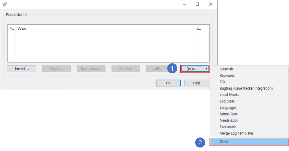The width and height of the screenshot is (289, 151).
Task: Click the Edit... button
Action: pos(157,69)
